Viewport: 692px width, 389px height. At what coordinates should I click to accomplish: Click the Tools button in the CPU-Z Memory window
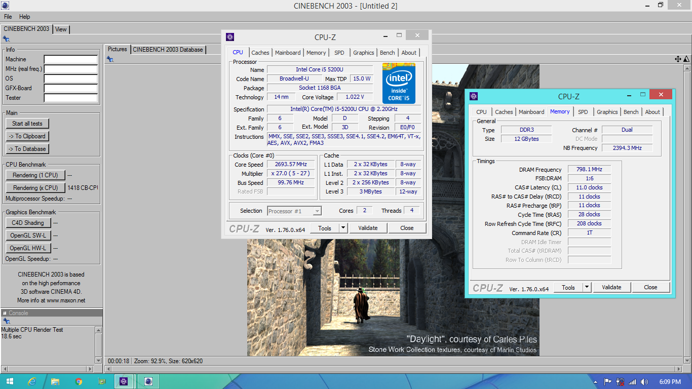pyautogui.click(x=568, y=287)
